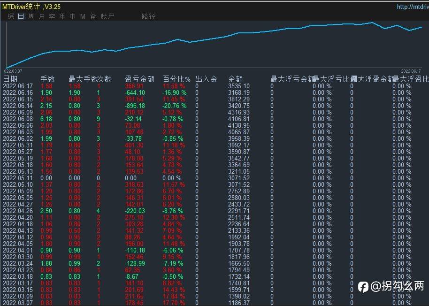Open the http://mtdriv link at top right

pyautogui.click(x=413, y=7)
